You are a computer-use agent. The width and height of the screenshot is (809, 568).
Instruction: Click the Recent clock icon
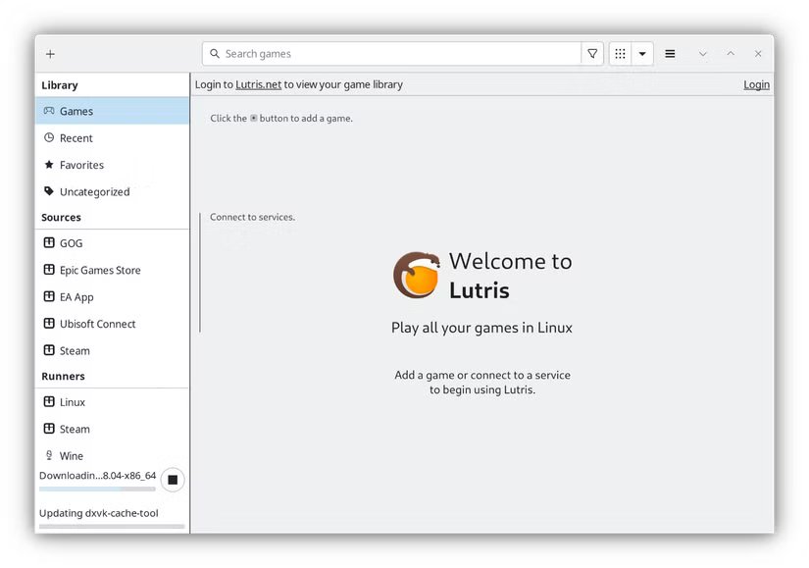click(49, 137)
